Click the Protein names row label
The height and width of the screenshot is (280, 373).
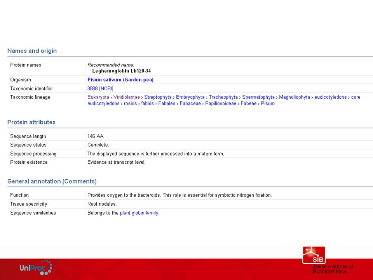pyautogui.click(x=26, y=65)
